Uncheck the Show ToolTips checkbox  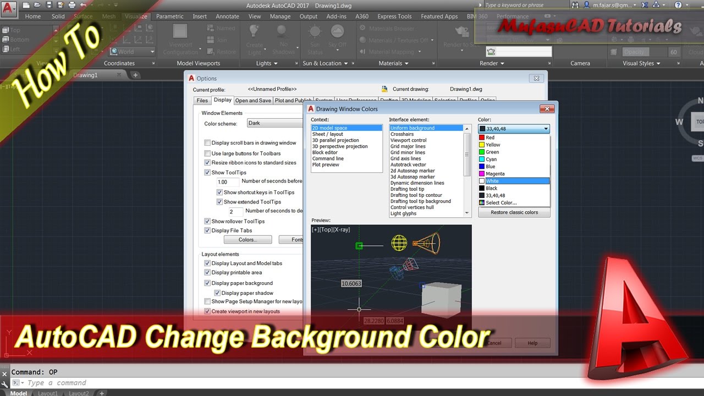click(207, 173)
